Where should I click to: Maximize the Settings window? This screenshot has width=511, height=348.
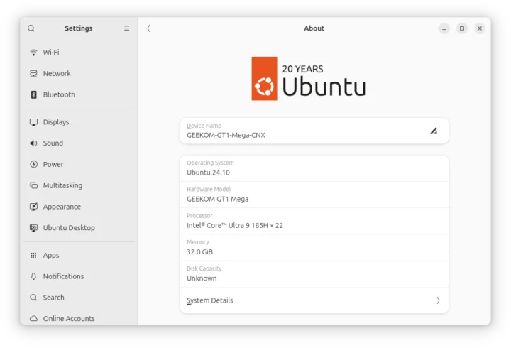tap(462, 28)
